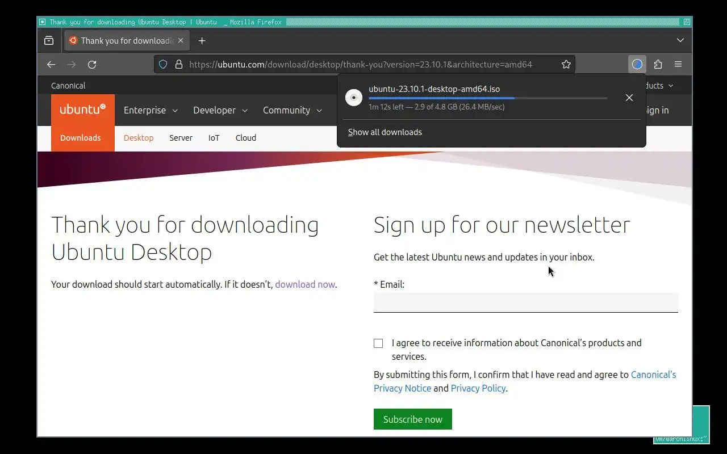This screenshot has width=727, height=454.
Task: Open the Extensions puzzle icon
Action: pos(658,64)
